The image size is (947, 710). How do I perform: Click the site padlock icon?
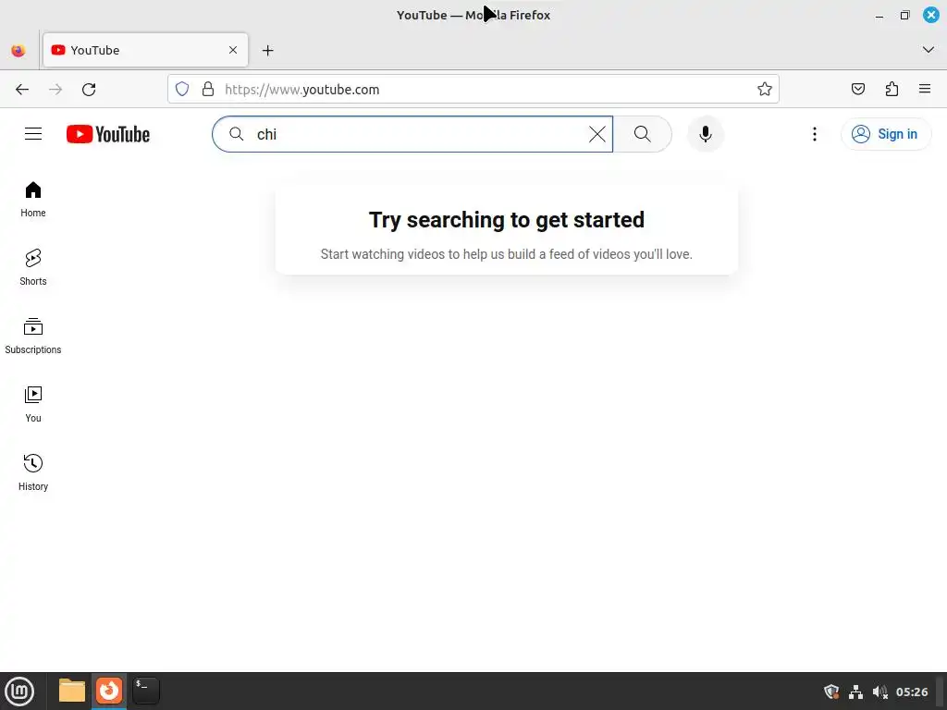208,90
